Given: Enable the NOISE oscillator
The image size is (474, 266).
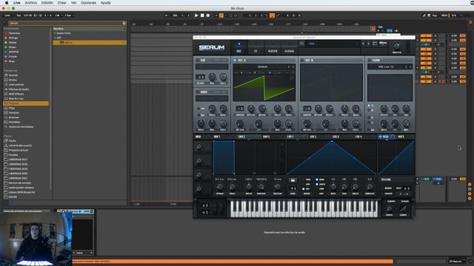Looking at the screenshot, I should tap(198, 92).
